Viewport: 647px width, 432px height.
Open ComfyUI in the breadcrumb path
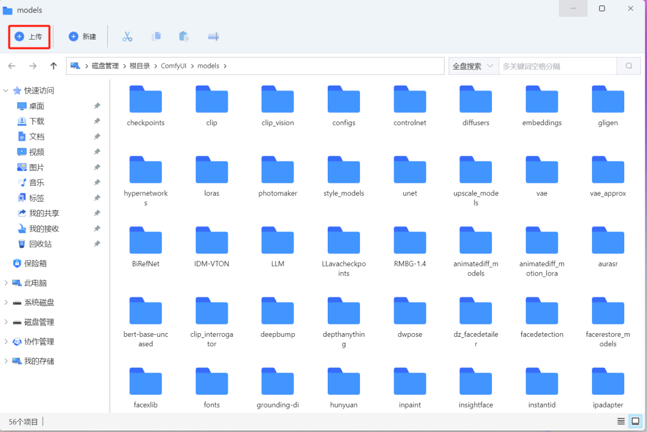point(174,66)
